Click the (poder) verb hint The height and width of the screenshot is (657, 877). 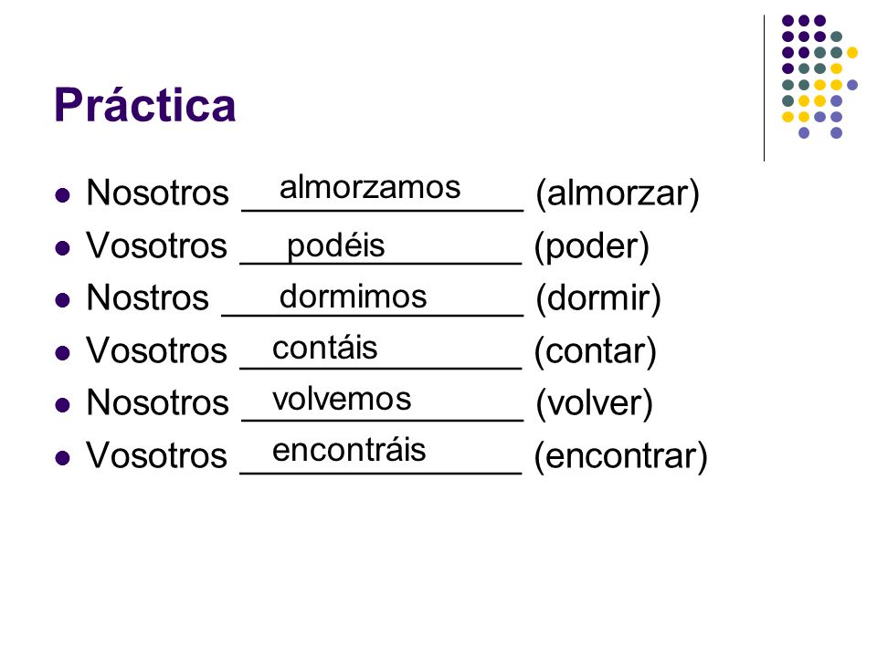point(592,246)
